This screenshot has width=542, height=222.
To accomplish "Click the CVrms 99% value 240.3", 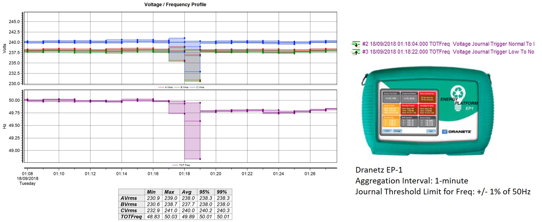I will click(x=223, y=210).
